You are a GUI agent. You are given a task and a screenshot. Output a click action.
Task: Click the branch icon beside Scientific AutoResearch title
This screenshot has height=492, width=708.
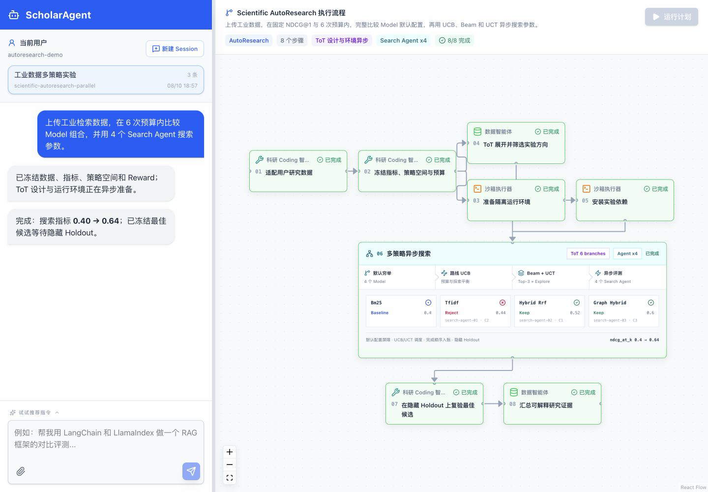click(x=229, y=13)
